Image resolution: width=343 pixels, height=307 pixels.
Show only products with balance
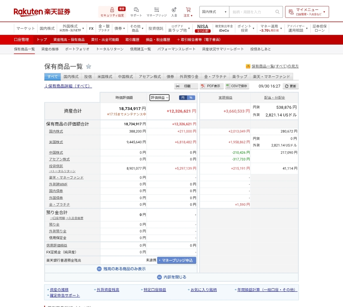coord(121,269)
